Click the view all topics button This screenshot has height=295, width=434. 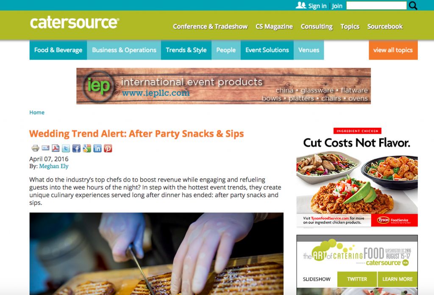point(393,50)
